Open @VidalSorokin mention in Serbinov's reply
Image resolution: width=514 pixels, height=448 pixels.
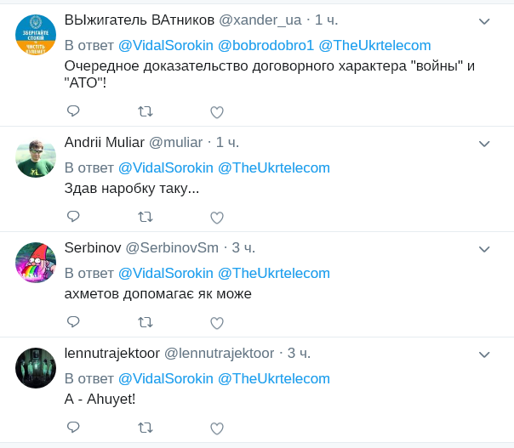point(165,273)
